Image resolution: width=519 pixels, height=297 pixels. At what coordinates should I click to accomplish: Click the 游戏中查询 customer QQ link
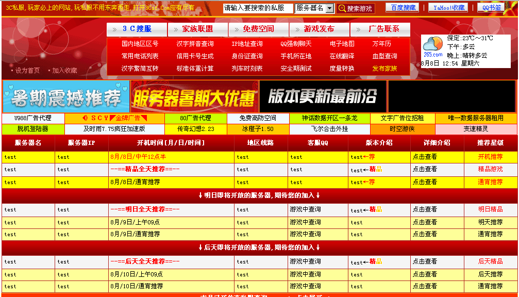click(x=304, y=209)
